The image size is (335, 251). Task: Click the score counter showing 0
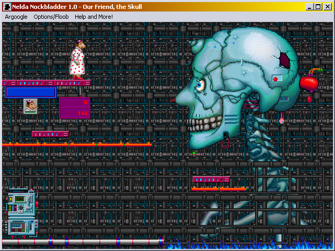[x=74, y=102]
